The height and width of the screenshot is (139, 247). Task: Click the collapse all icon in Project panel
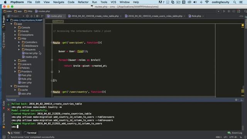(32, 16)
